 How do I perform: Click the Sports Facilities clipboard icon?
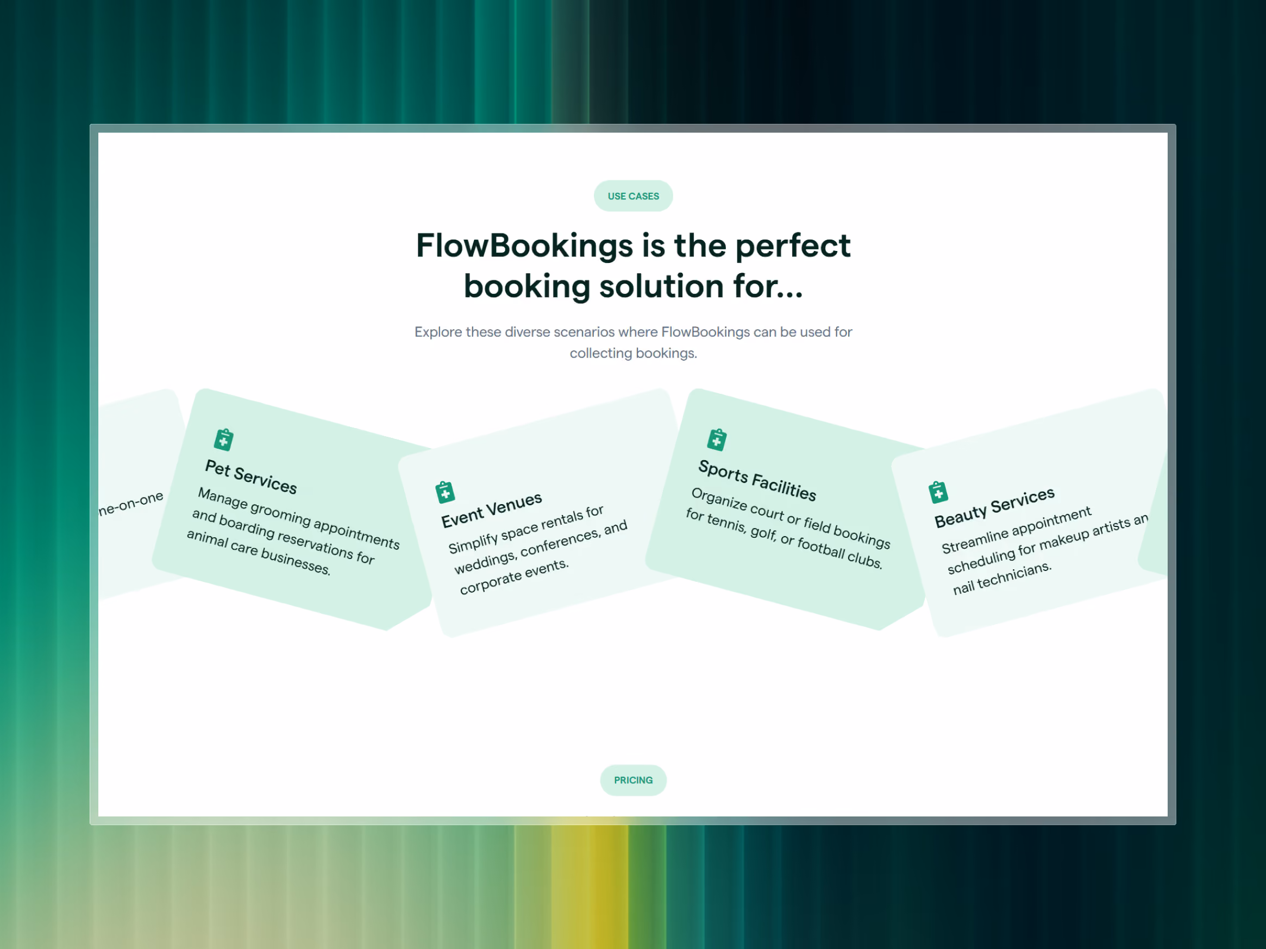tap(717, 439)
